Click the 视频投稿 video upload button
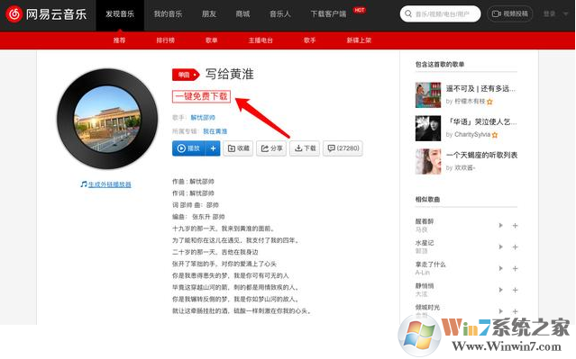Screen dimensions: 576x359 pyautogui.click(x=510, y=13)
